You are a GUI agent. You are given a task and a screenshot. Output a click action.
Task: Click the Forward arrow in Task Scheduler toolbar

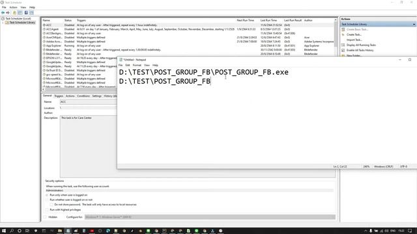click(x=8, y=13)
